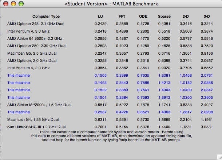Select 'Macintosh G5, 2.5 GHz Dual' name

pyautogui.click(x=32, y=54)
